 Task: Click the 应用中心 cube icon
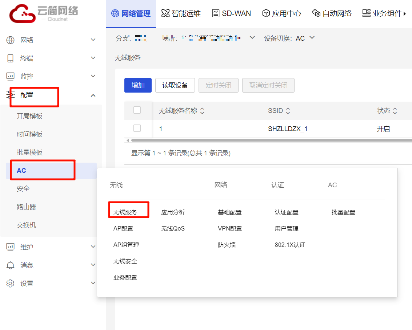266,13
